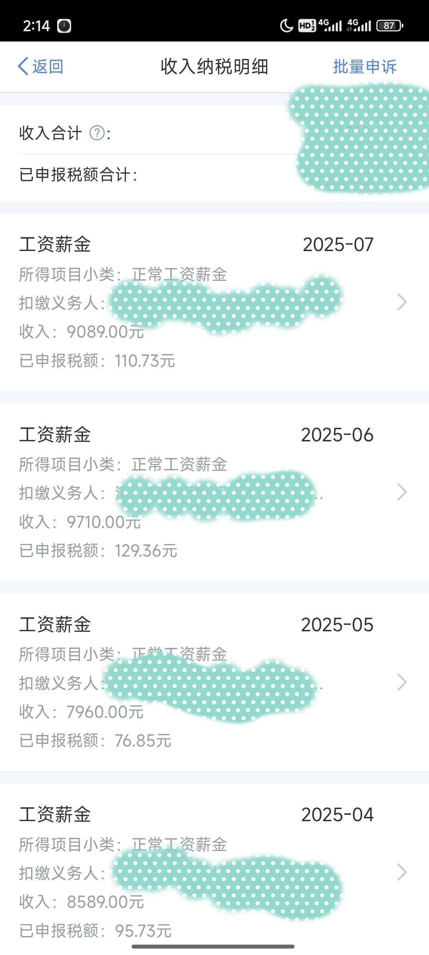Tap the battery level indicator
The image size is (429, 955).
[x=389, y=26]
